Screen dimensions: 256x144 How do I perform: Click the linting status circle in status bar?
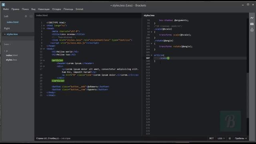[x=230, y=138]
